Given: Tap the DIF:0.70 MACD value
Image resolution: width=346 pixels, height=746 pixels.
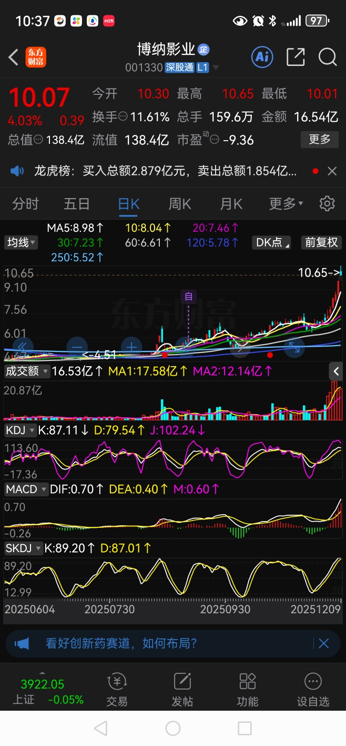Looking at the screenshot, I should click(77, 489).
